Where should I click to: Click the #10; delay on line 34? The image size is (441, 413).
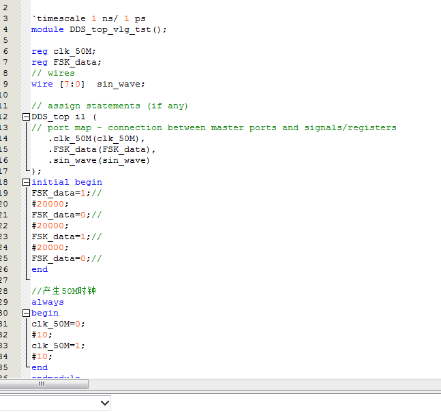click(42, 356)
